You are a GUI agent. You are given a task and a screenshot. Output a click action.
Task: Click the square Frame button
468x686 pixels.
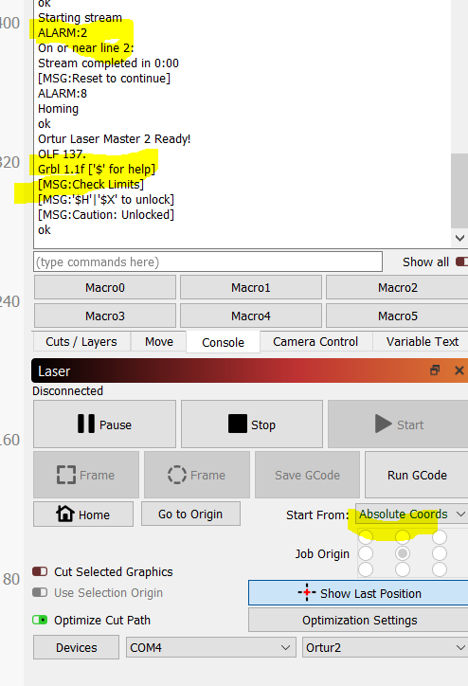[86, 475]
